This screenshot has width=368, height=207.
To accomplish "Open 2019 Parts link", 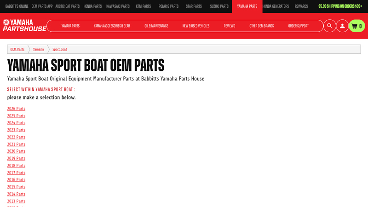I will [x=16, y=158].
